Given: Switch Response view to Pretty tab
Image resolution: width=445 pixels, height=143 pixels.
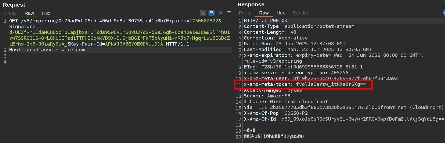Looking at the screenshot, I should tap(245, 13).
